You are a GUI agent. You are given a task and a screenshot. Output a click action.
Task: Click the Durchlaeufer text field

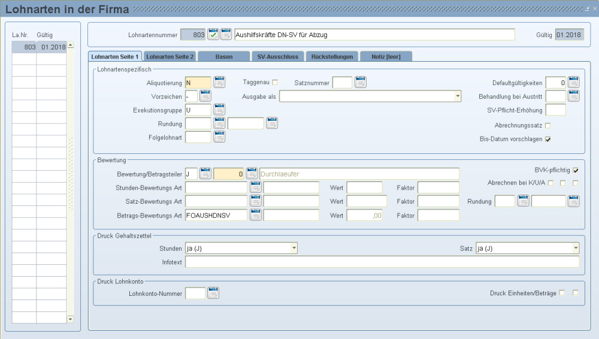tap(359, 174)
